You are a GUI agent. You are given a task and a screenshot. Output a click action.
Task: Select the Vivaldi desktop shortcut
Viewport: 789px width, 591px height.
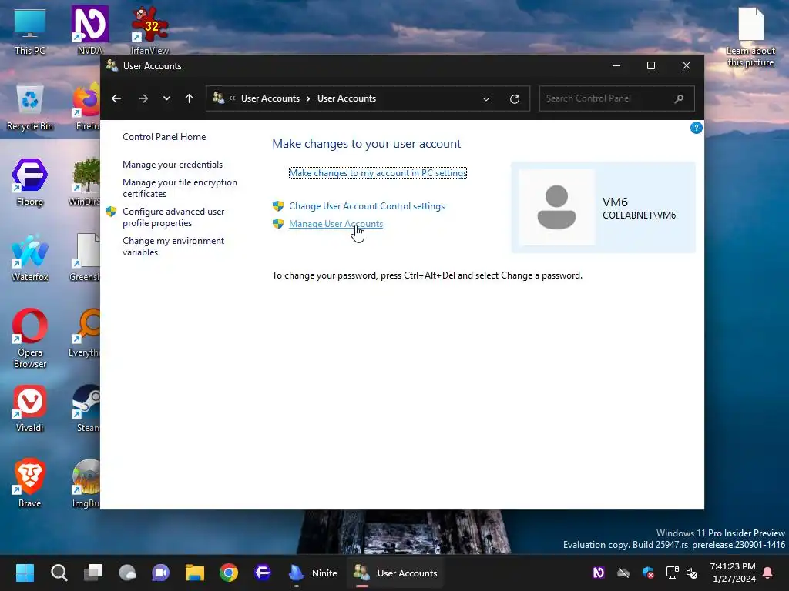(30, 409)
